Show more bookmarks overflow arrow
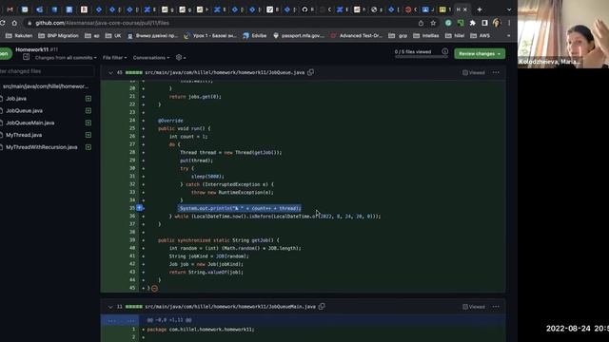The width and height of the screenshot is (609, 342). [x=508, y=36]
